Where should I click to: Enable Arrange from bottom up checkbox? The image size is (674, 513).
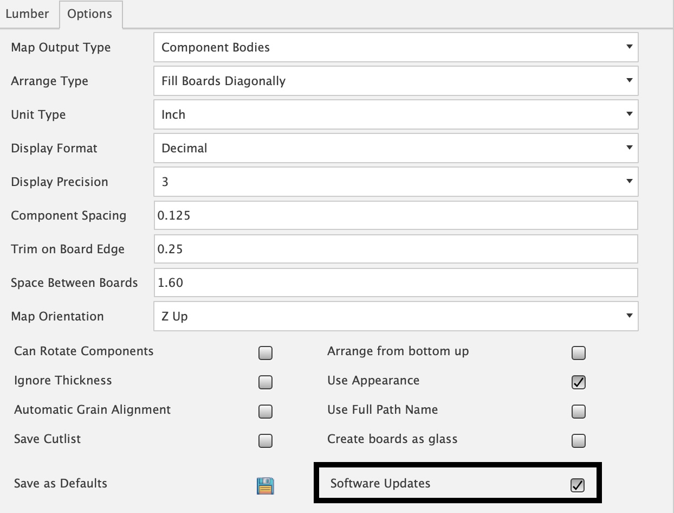point(579,354)
